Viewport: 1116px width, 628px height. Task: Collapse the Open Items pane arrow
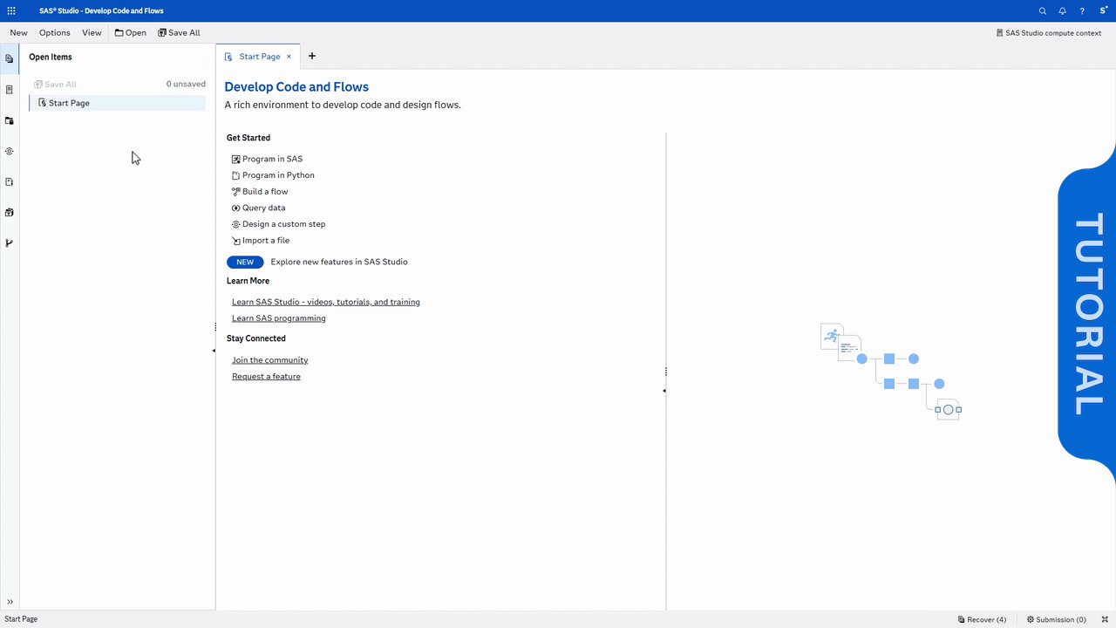click(214, 351)
